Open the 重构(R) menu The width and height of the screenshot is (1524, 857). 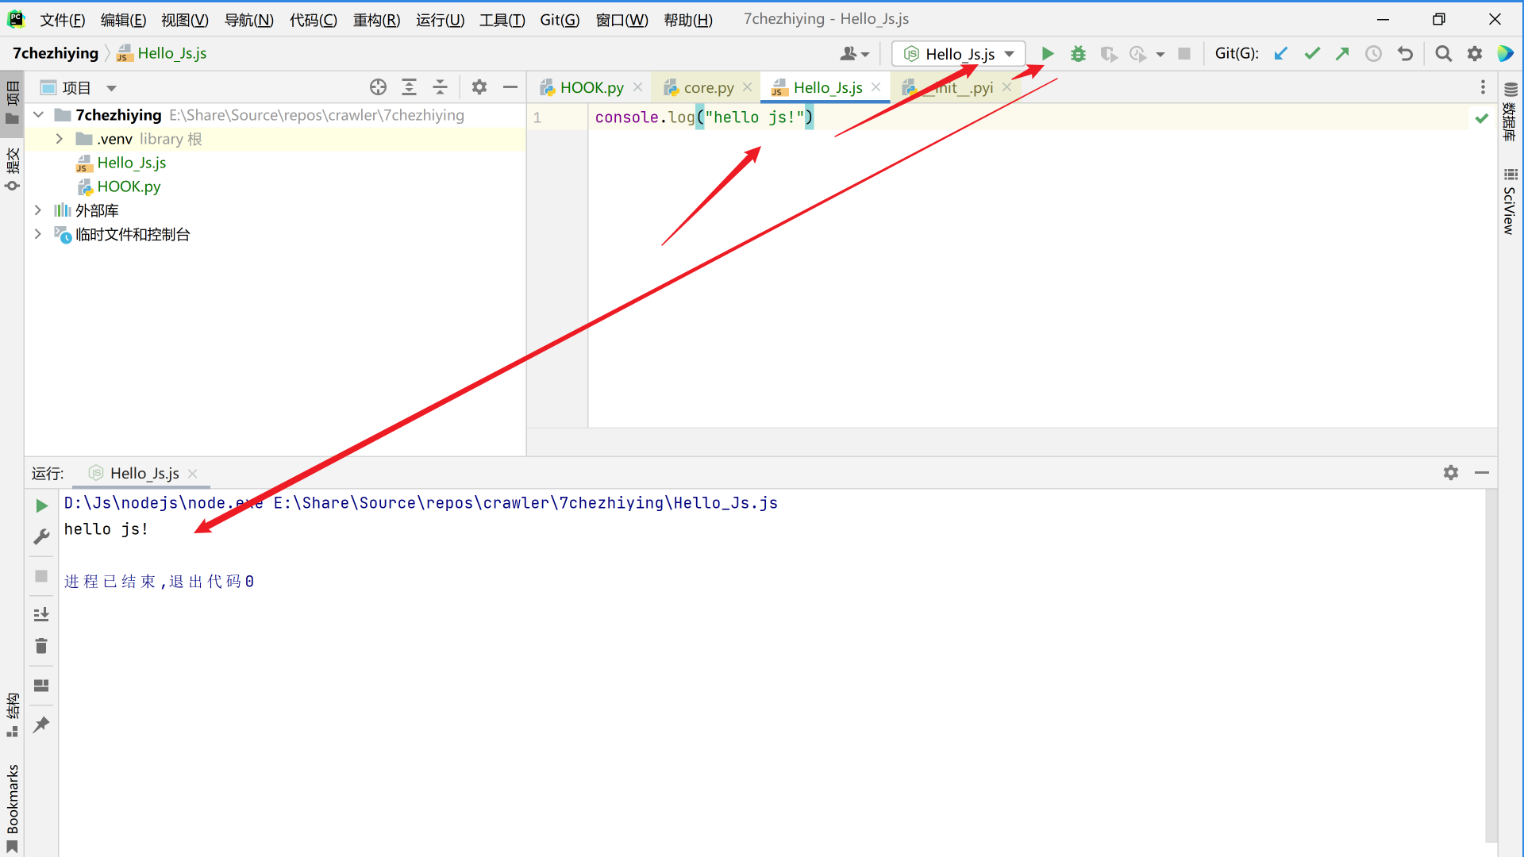click(x=376, y=20)
